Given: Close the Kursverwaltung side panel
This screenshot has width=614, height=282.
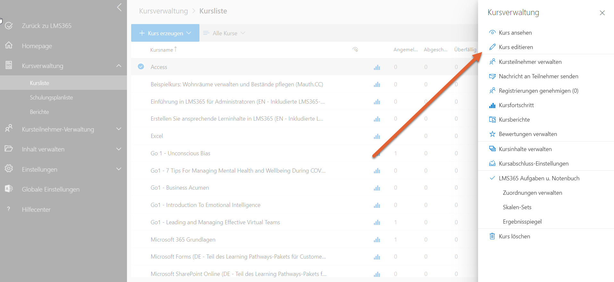Looking at the screenshot, I should click(x=602, y=13).
